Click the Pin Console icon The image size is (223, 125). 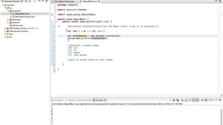pyautogui.click(x=202, y=100)
